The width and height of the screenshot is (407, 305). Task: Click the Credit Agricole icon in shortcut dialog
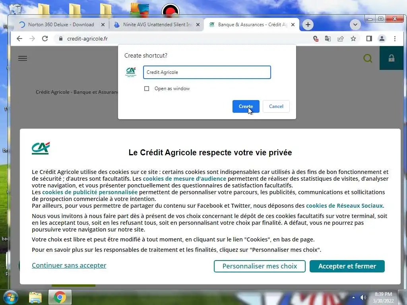point(131,72)
